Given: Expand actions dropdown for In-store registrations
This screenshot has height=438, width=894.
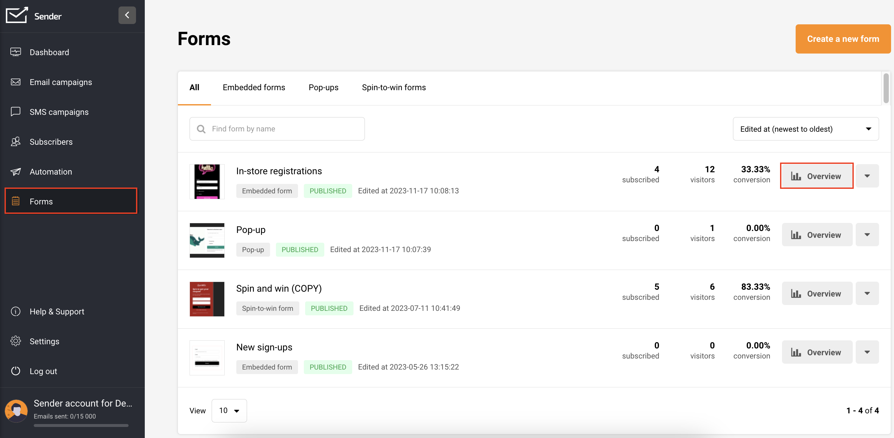Looking at the screenshot, I should (x=867, y=176).
